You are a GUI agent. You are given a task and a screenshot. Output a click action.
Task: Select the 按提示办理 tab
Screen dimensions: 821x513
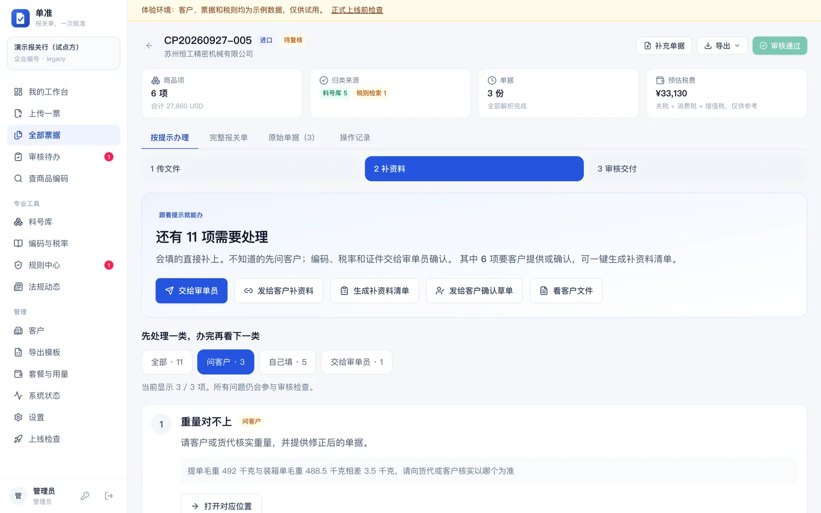pos(170,137)
